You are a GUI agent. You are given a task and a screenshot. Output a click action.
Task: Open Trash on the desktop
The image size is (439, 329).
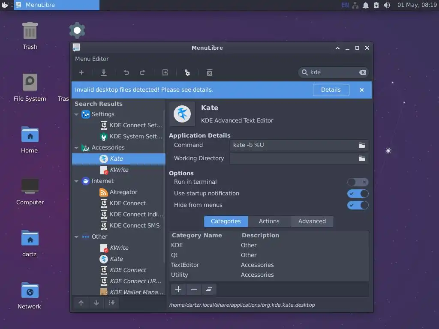click(x=30, y=36)
